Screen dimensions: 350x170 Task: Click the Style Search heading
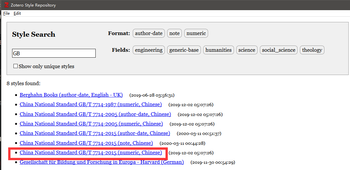pos(34,34)
